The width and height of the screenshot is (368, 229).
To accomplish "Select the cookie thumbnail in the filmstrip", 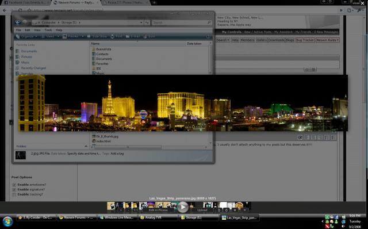I will pyautogui.click(x=239, y=205).
